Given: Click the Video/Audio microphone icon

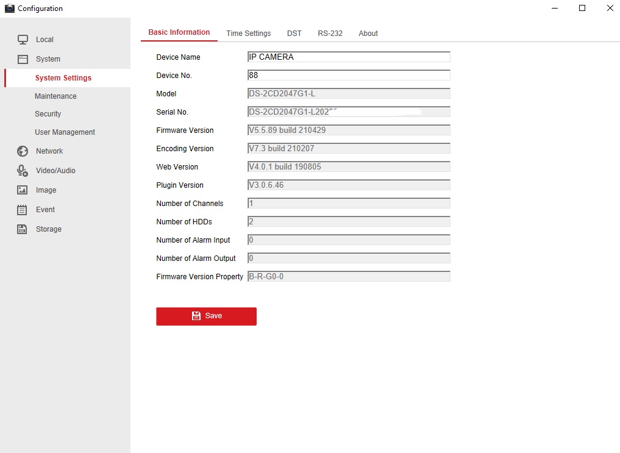Looking at the screenshot, I should [23, 171].
